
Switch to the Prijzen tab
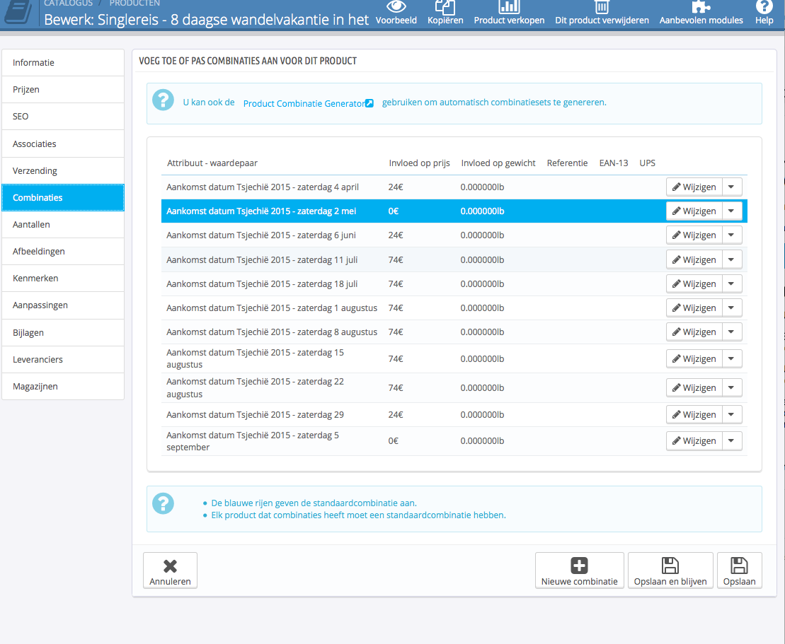pyautogui.click(x=63, y=90)
